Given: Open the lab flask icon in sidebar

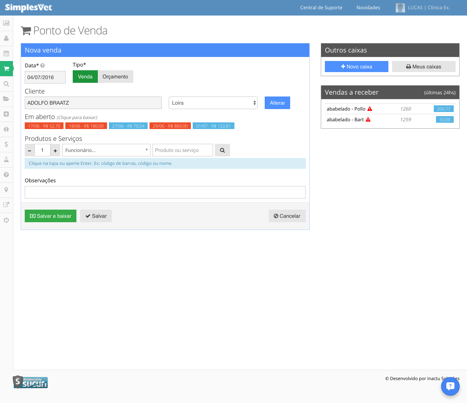Looking at the screenshot, I should pyautogui.click(x=6, y=159).
